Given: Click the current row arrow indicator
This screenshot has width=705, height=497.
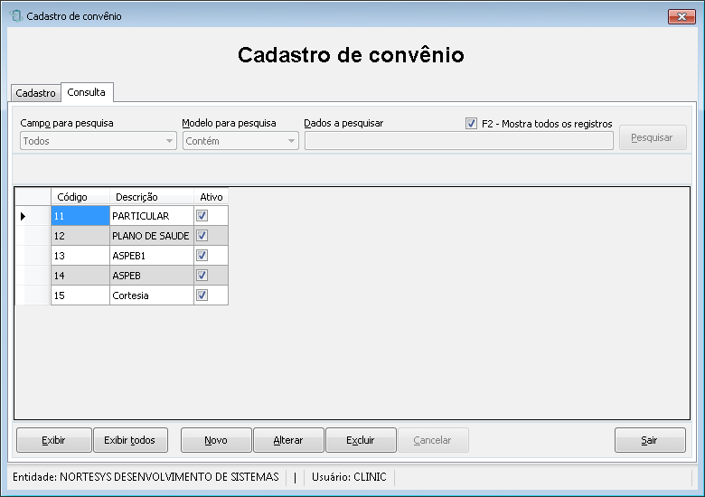Looking at the screenshot, I should (x=23, y=216).
